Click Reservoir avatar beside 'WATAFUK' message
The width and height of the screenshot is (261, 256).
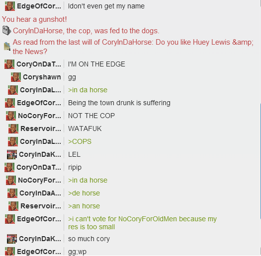pos(13,129)
